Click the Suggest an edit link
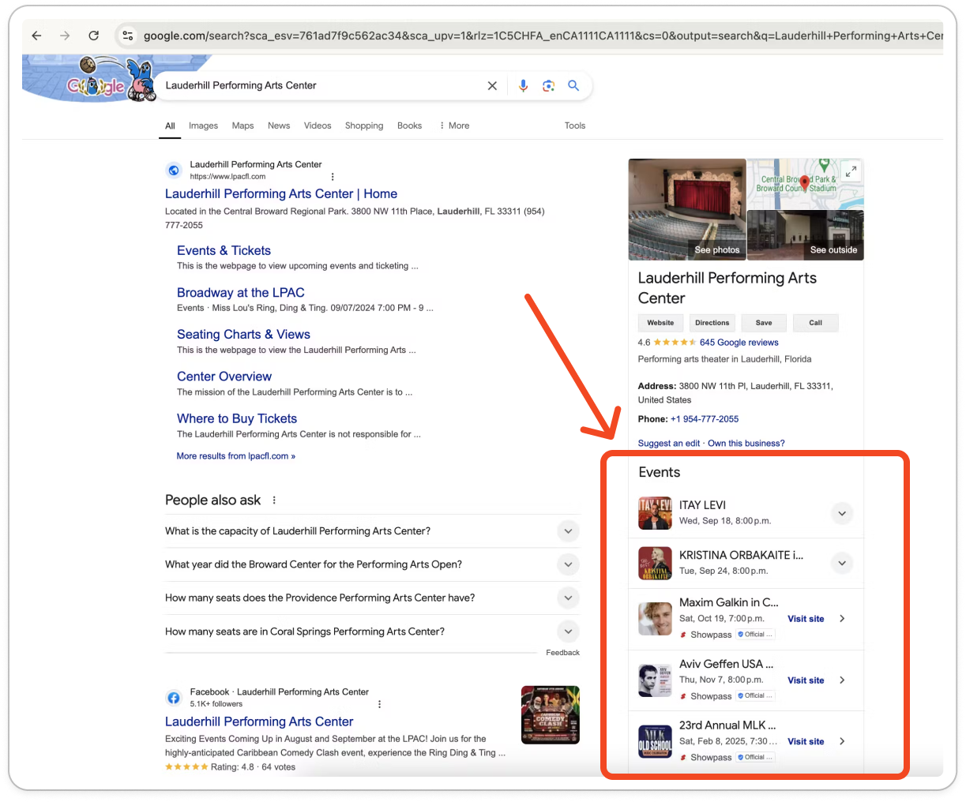Screen dimensions: 966x802 [669, 444]
